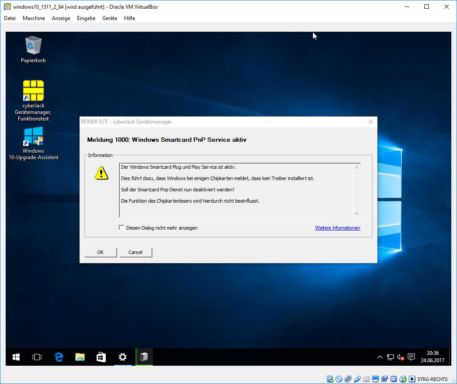Click the message box scroll-up arrow
Viewport: 457px width, 384px height.
(x=357, y=167)
